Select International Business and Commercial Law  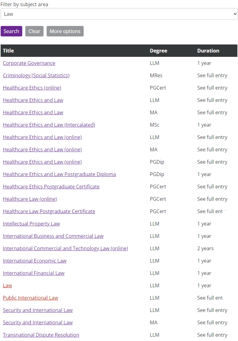(x=53, y=236)
